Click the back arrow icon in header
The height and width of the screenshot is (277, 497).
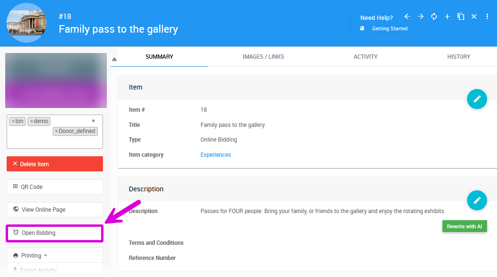point(407,17)
